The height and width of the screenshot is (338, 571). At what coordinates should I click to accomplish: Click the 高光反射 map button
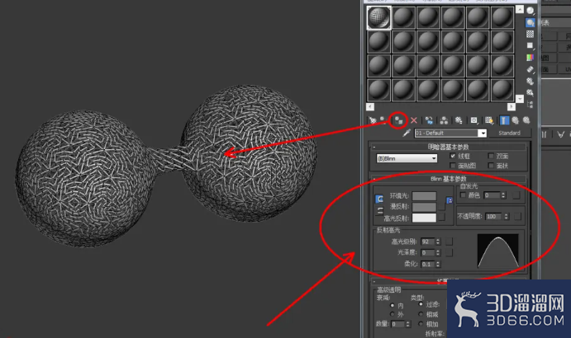(x=441, y=217)
